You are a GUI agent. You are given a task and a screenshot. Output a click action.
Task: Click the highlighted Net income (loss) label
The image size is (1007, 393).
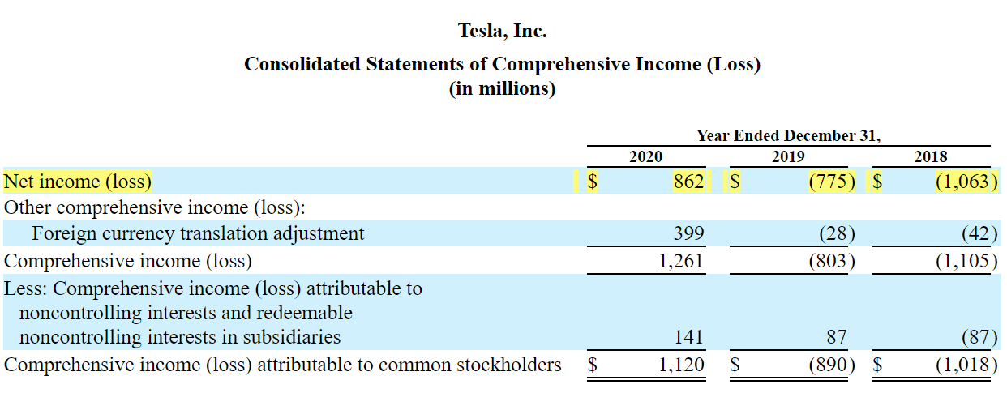tap(78, 181)
